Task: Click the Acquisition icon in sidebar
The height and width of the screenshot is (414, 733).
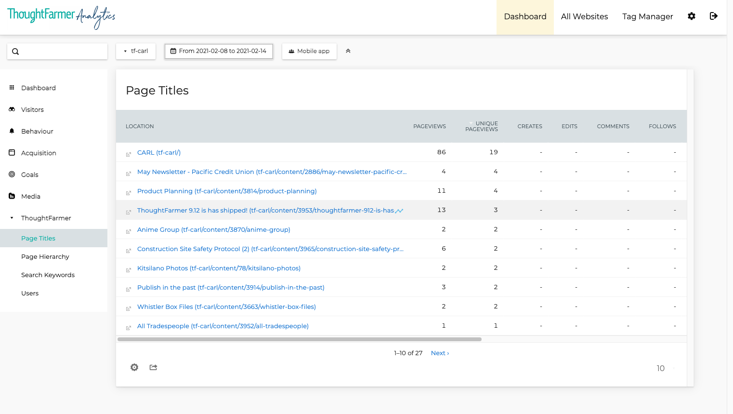Action: [12, 152]
